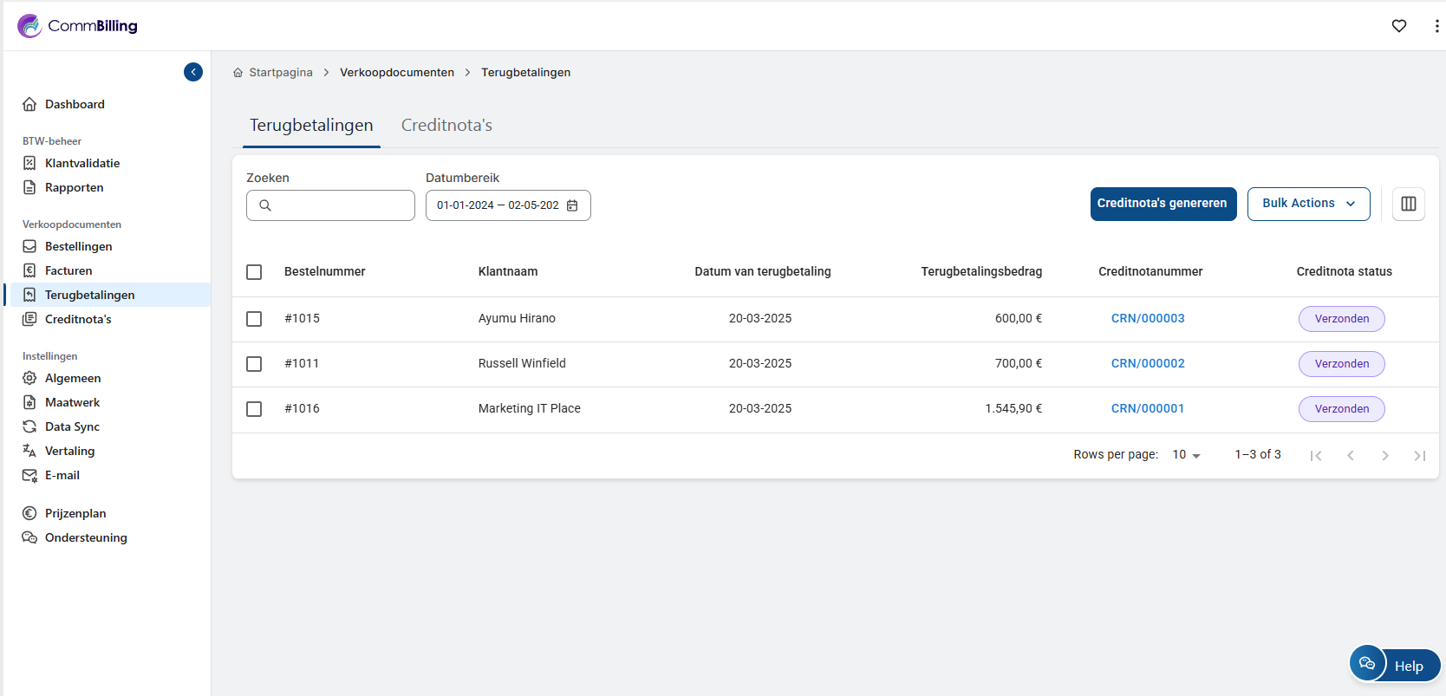Image resolution: width=1446 pixels, height=696 pixels.
Task: Open the Datumbereik date range picker
Action: (498, 205)
